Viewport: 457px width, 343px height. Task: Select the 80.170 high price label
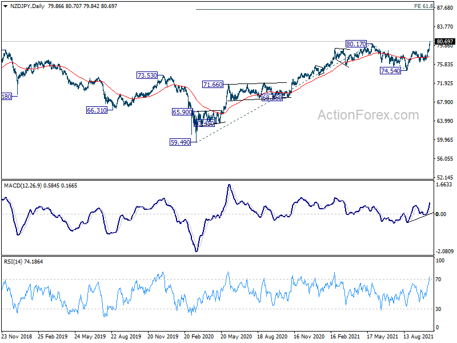(356, 44)
